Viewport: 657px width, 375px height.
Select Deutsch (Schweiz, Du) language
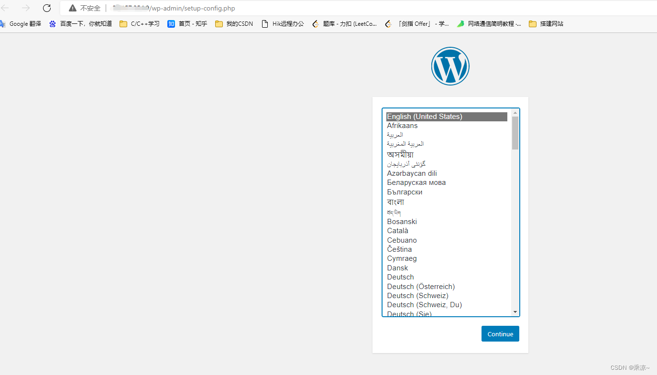447,305
